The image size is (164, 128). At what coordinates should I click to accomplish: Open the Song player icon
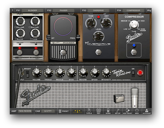coord(108,111)
